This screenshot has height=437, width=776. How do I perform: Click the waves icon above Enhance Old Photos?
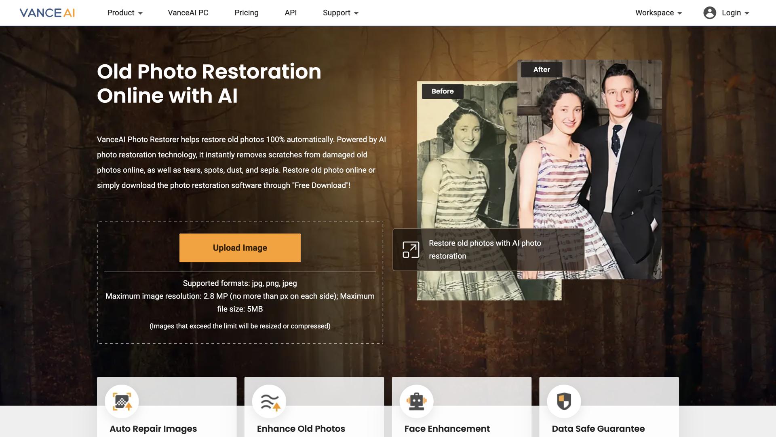(269, 401)
